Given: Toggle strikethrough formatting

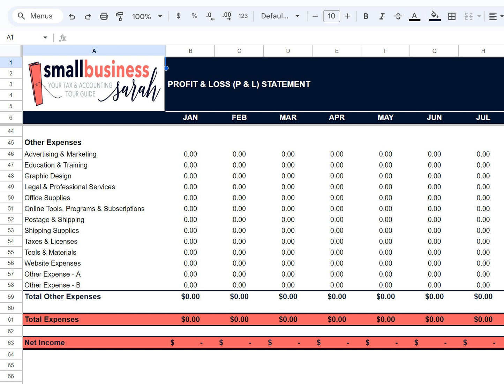Looking at the screenshot, I should tap(398, 16).
